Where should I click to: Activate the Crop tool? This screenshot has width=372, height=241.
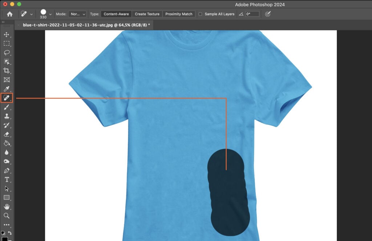tap(7, 71)
